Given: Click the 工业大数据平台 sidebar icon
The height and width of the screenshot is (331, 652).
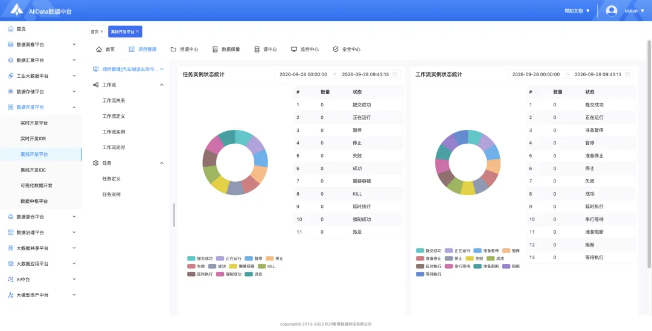Looking at the screenshot, I should 11,76.
